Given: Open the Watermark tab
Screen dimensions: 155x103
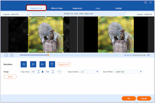Looking at the screenshot, I should point(77,8).
